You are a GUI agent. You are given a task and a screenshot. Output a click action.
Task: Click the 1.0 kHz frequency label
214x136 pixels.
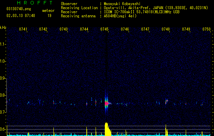(3, 61)
